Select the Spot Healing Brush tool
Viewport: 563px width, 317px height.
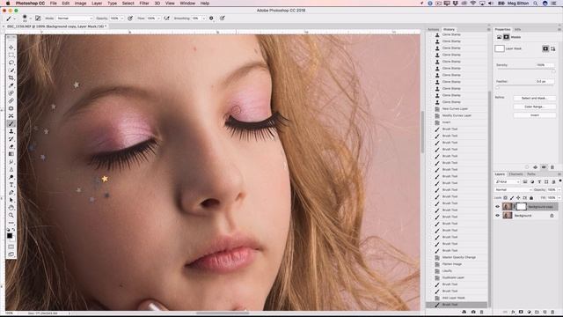(x=11, y=93)
